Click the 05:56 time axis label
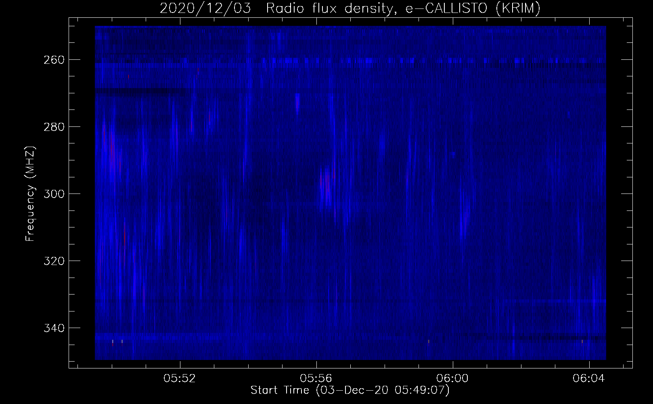 pos(316,378)
